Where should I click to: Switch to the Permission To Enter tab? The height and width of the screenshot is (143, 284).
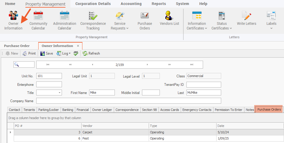click(228, 110)
